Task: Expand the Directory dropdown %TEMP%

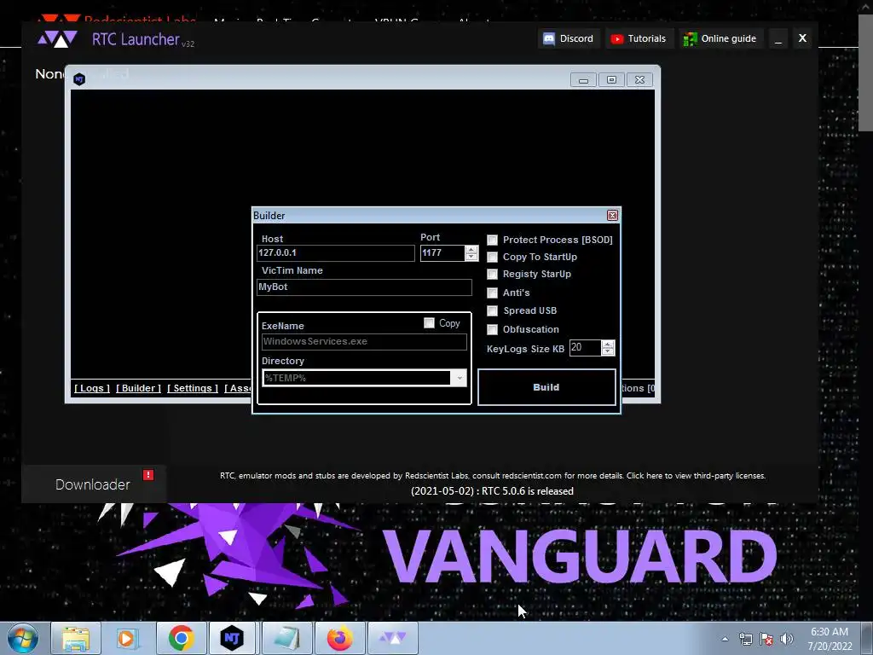Action: [x=459, y=378]
